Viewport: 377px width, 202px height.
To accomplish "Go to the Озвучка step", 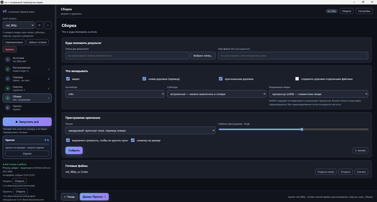I will point(27,88).
